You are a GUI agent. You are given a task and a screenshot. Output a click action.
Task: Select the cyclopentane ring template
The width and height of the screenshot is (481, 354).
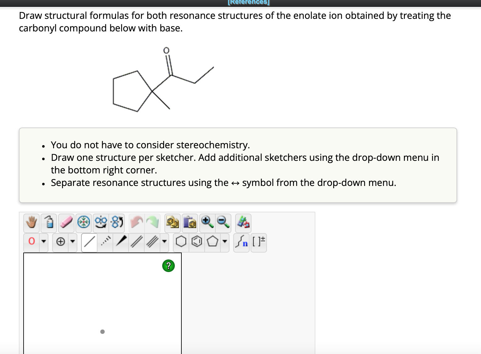coord(213,242)
